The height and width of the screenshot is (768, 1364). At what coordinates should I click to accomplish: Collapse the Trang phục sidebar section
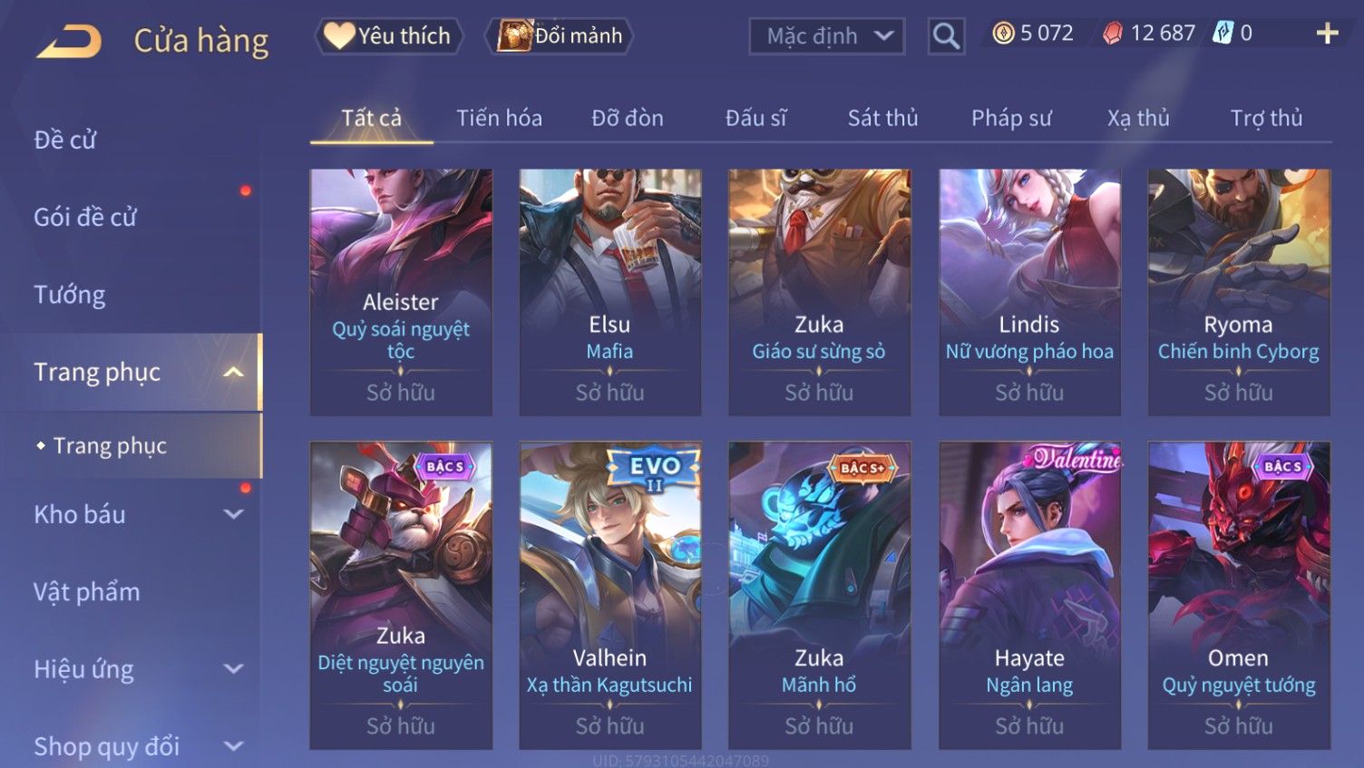[x=233, y=373]
